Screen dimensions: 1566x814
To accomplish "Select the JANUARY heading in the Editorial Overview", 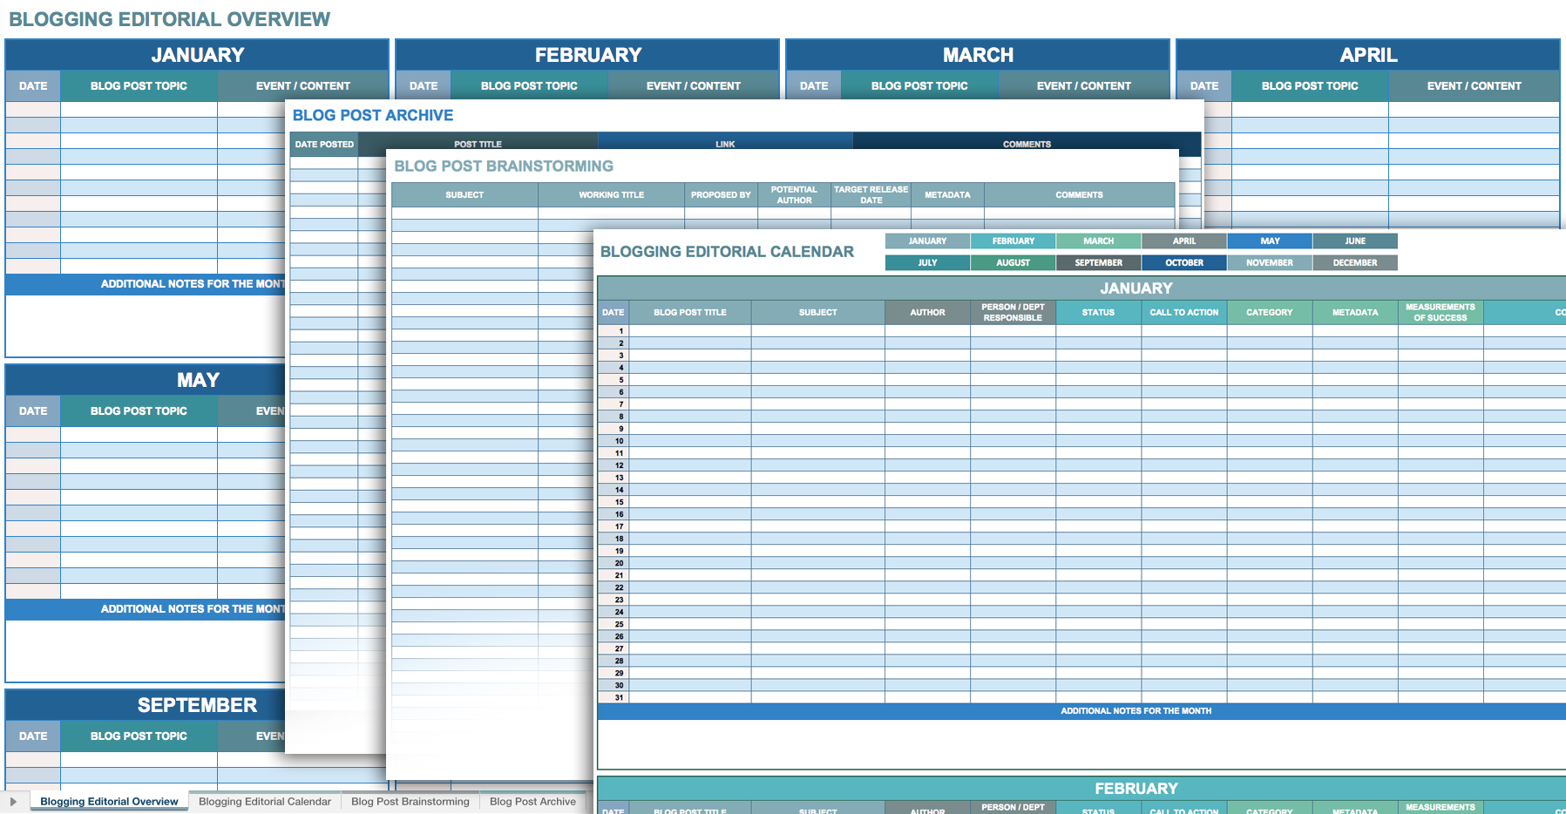I will click(198, 55).
